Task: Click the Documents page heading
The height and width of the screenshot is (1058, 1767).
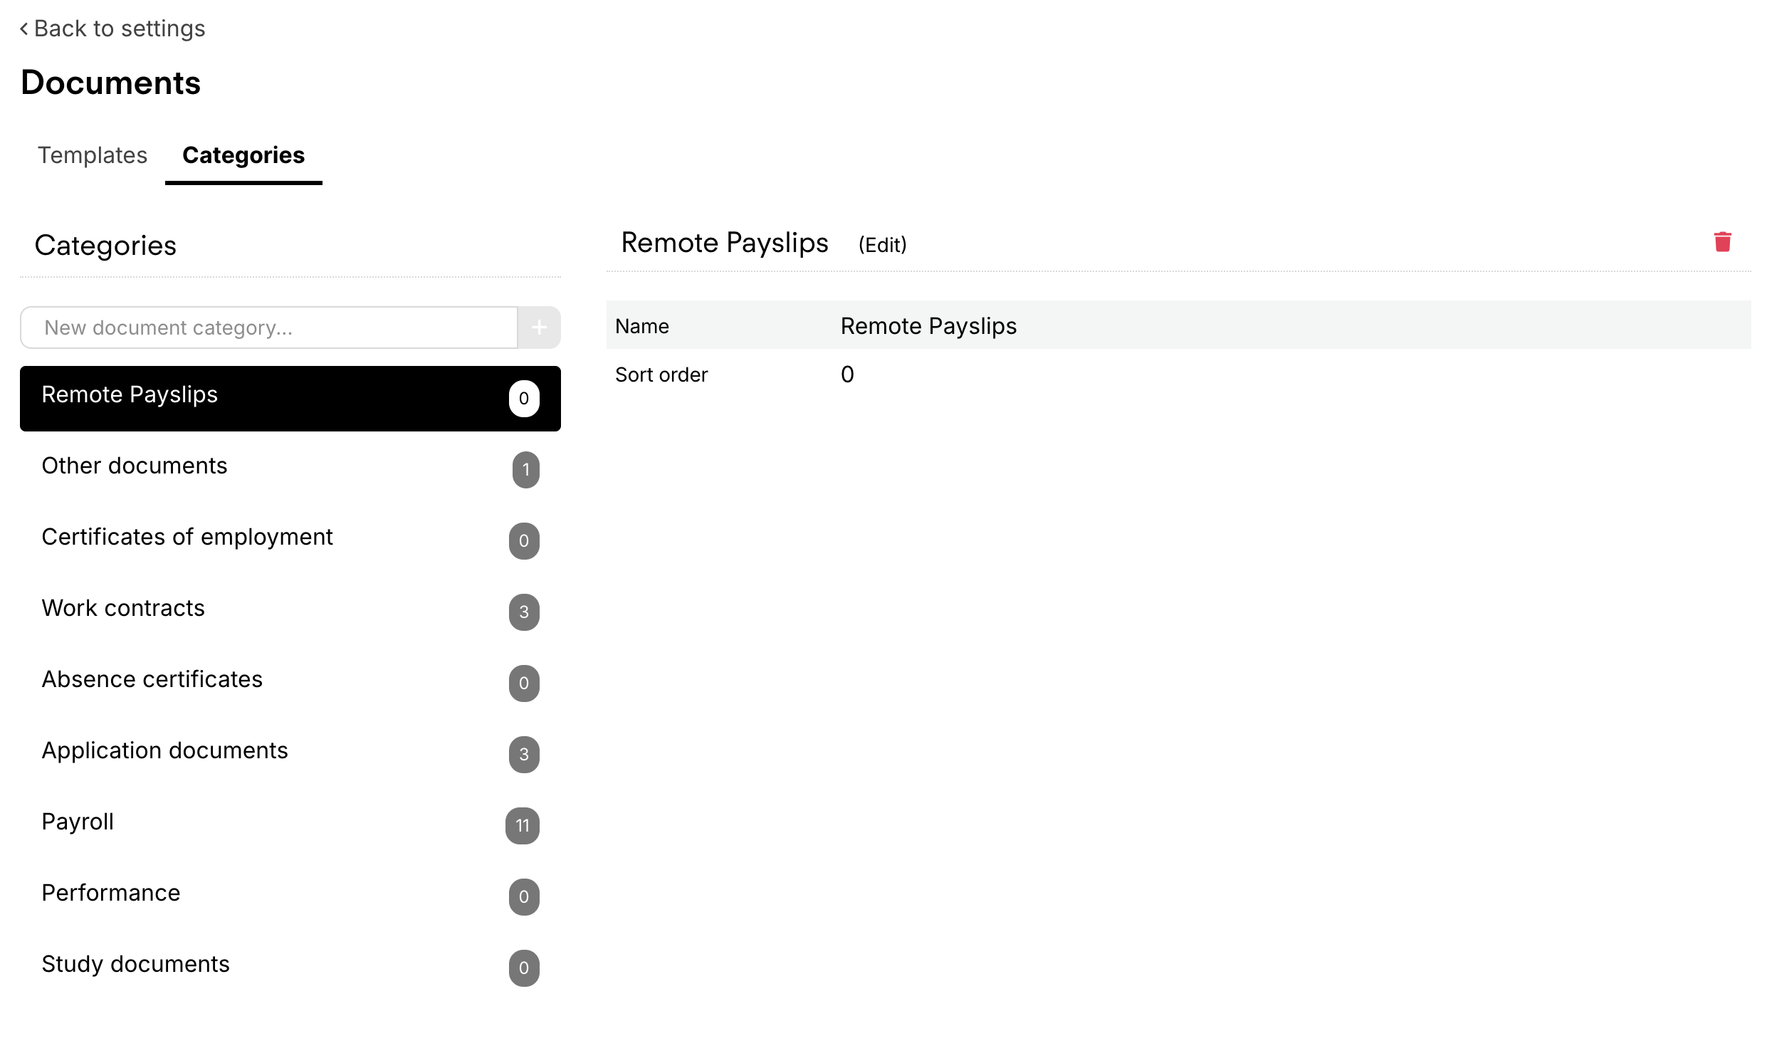Action: pyautogui.click(x=110, y=83)
